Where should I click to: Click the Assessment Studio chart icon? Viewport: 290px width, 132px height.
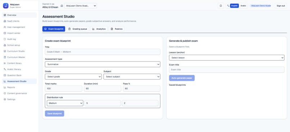5,81
